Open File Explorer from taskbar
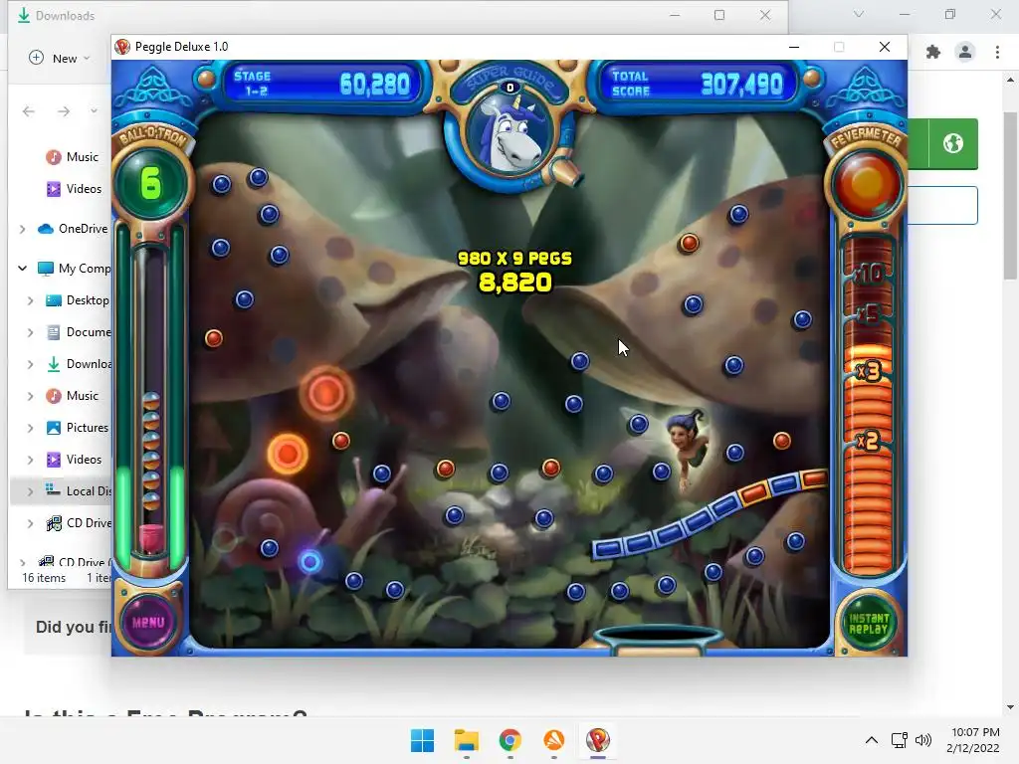 coord(466,740)
